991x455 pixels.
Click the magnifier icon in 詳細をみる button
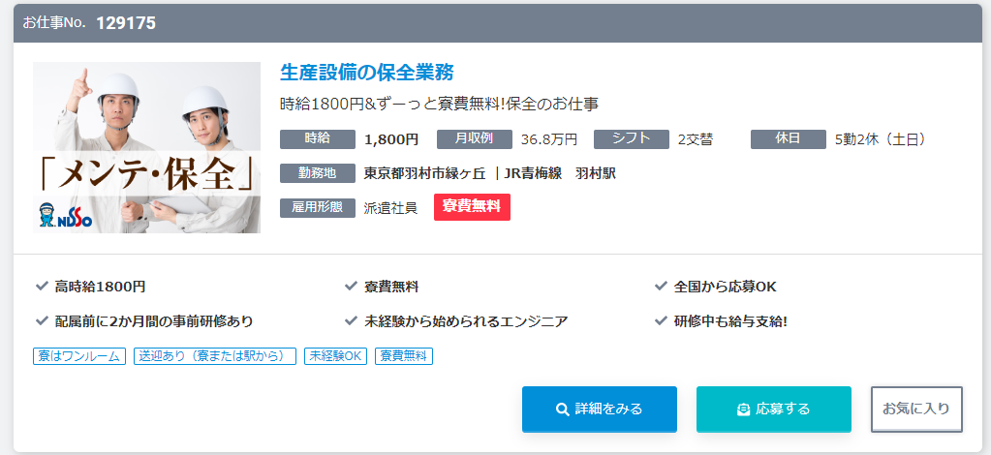tap(562, 409)
